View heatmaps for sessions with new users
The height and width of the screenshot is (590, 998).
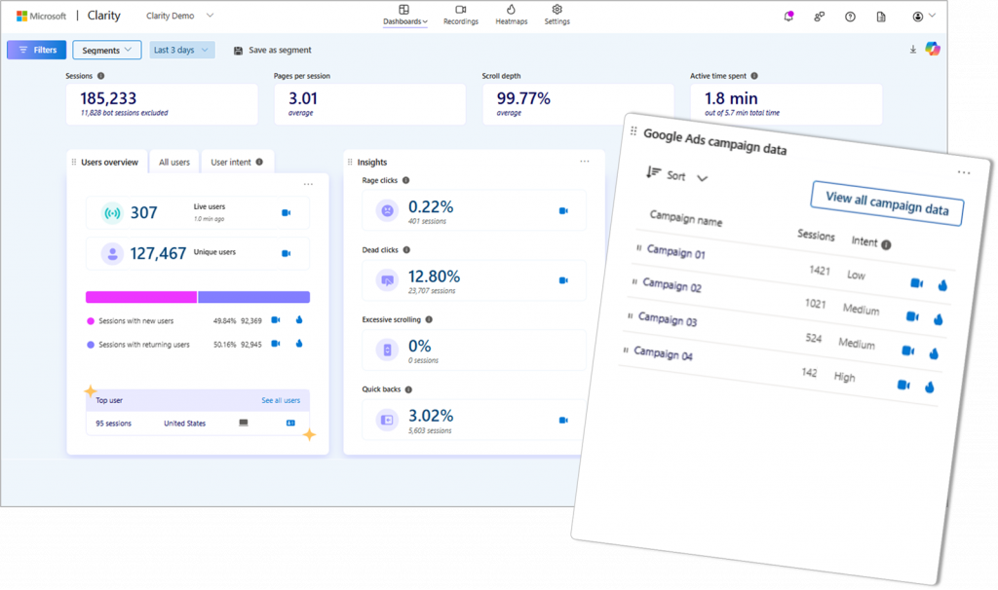(x=299, y=319)
